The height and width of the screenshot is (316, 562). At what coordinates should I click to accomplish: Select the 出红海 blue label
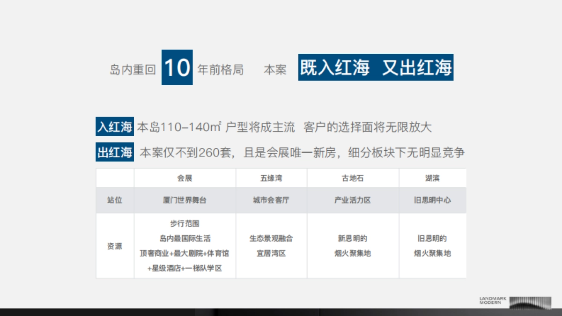tap(115, 152)
